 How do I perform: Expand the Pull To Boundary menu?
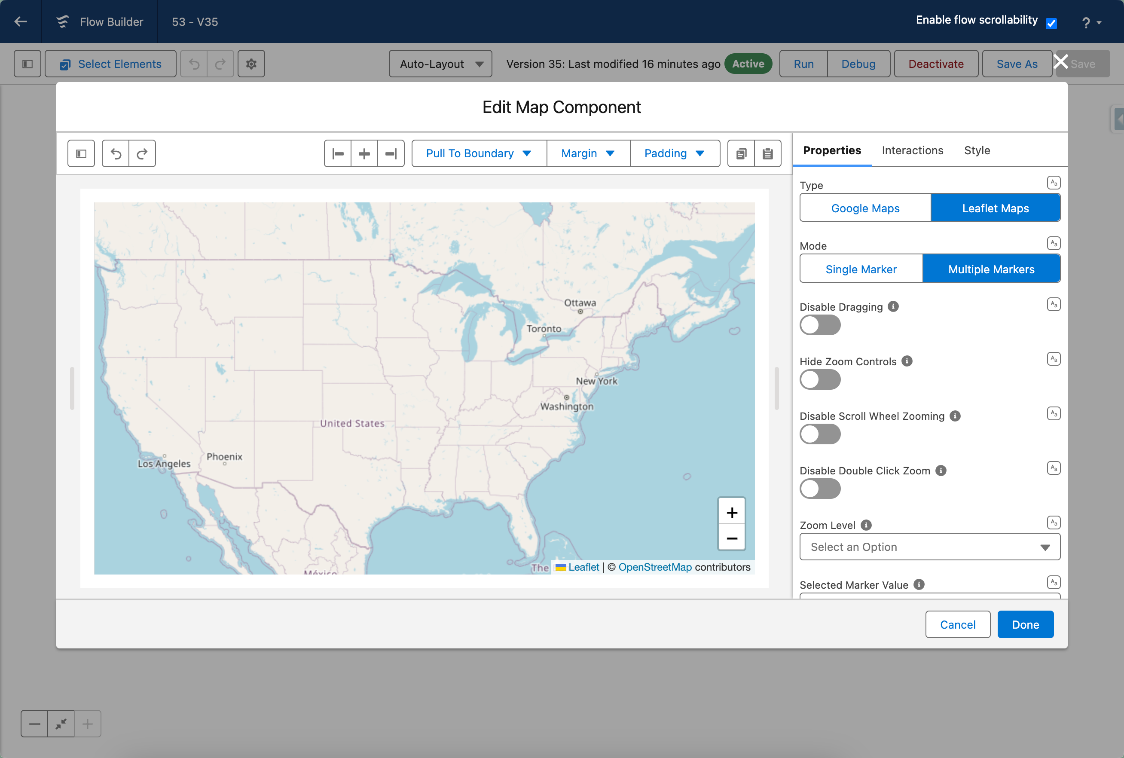point(479,154)
